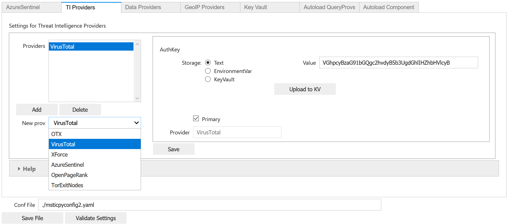
Task: Select the EnvironmentVar storage option
Action: [x=208, y=71]
